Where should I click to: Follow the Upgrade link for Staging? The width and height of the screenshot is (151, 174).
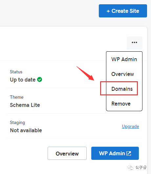pos(130,127)
